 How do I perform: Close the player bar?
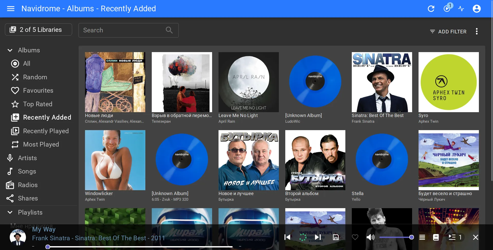476,237
